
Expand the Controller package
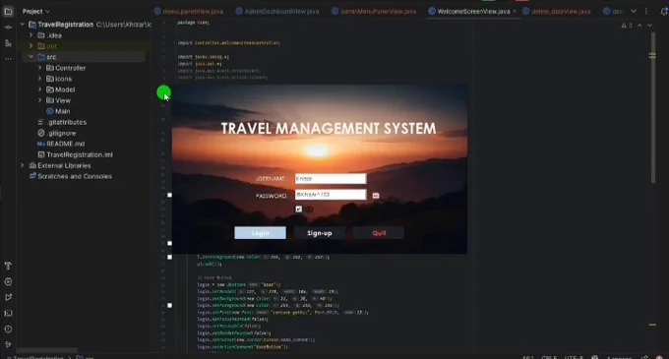pos(39,68)
